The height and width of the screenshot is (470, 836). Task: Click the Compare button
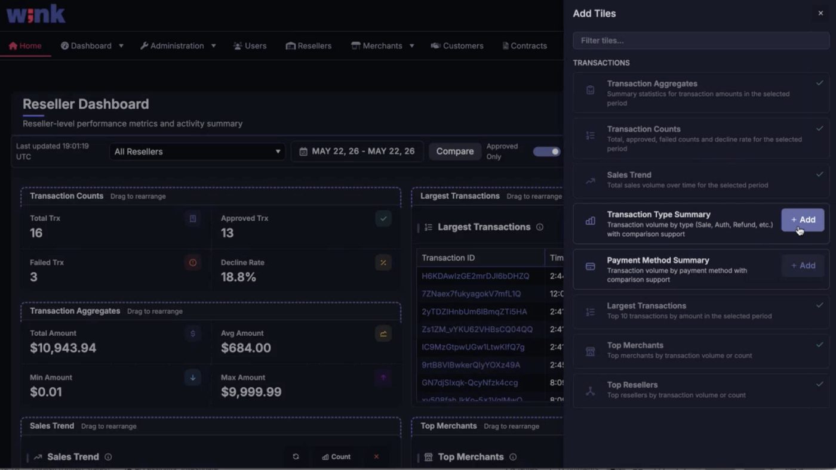(454, 151)
